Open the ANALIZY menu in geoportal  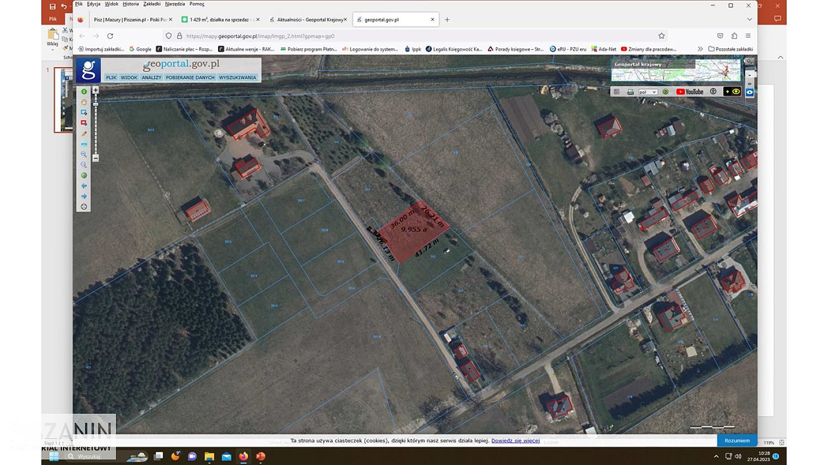click(x=151, y=78)
